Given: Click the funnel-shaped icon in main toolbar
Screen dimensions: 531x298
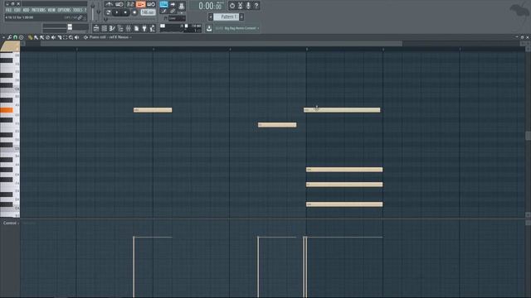Looking at the screenshot, I should point(144,28).
